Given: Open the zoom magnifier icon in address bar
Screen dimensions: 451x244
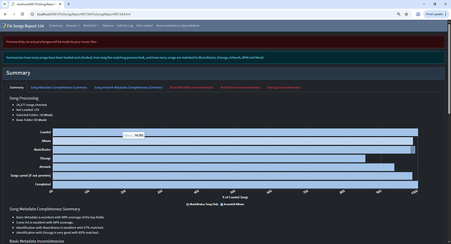Looking at the screenshot, I should click(x=399, y=14).
